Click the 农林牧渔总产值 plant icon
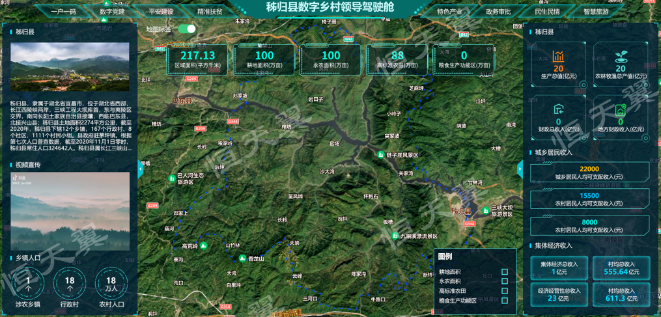Image resolution: width=661 pixels, height=317 pixels. click(x=621, y=57)
